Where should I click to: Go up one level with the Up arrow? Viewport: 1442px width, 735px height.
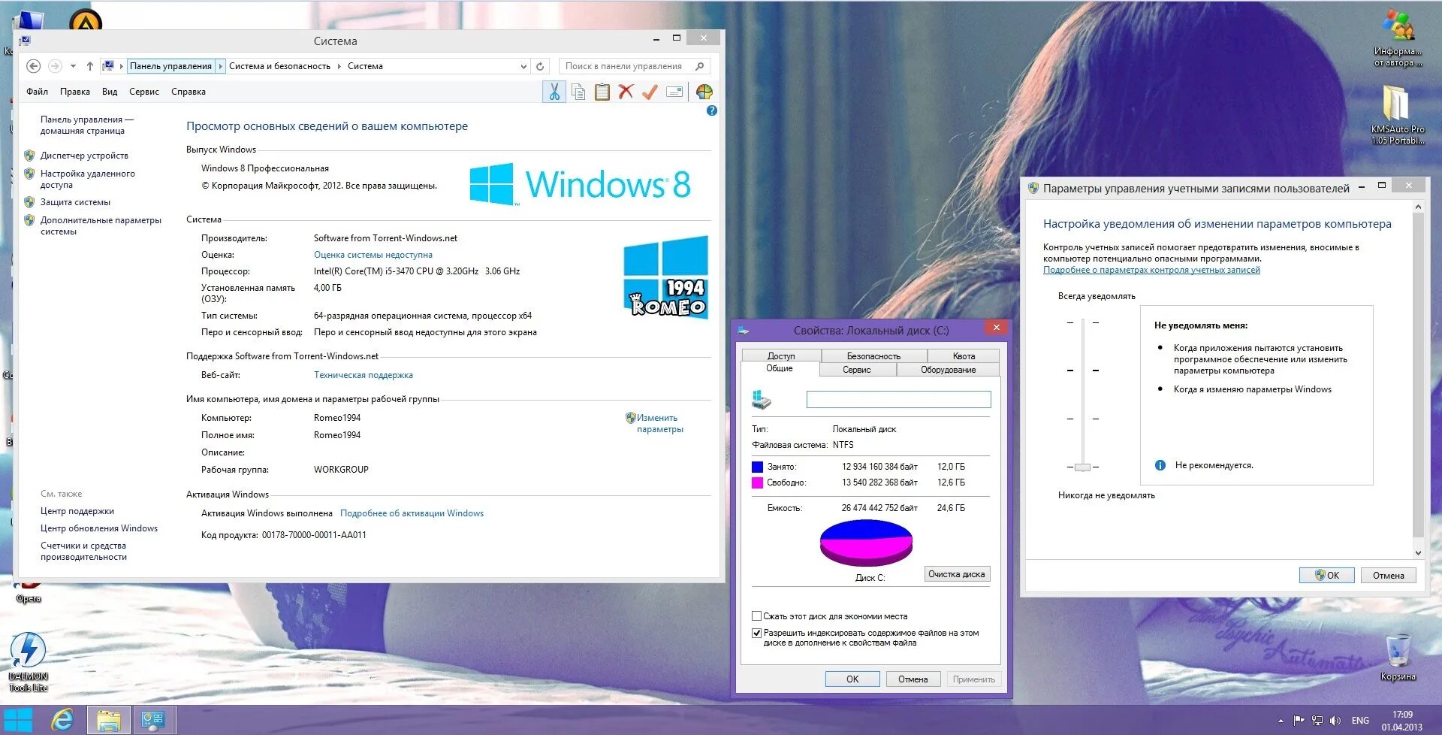click(90, 66)
